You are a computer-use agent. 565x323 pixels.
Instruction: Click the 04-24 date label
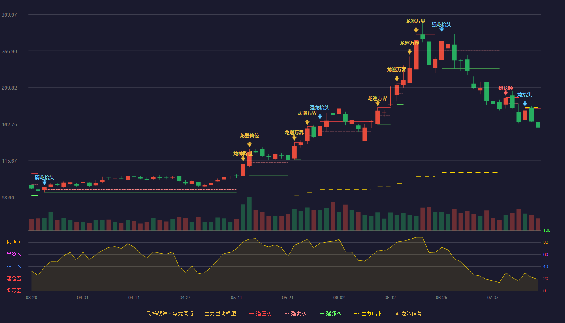[x=185, y=298]
